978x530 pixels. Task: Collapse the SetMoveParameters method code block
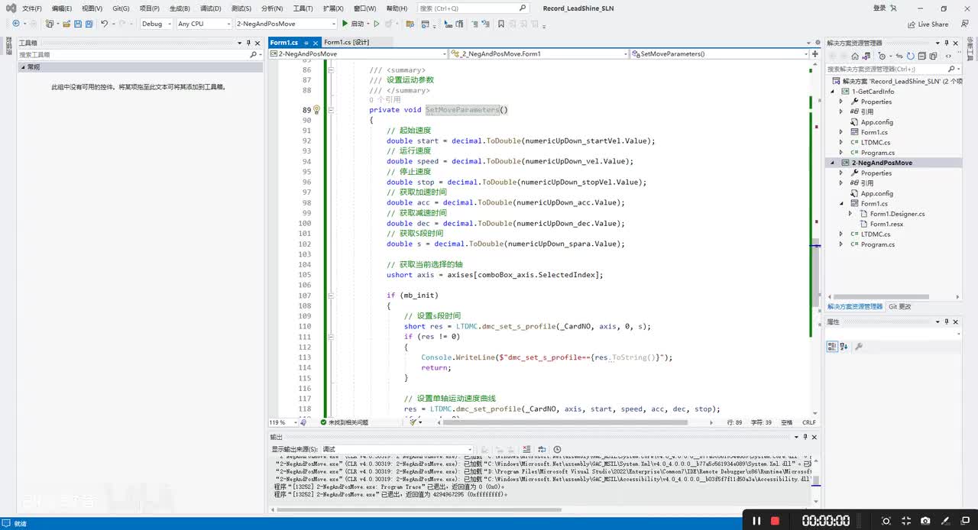coord(332,110)
